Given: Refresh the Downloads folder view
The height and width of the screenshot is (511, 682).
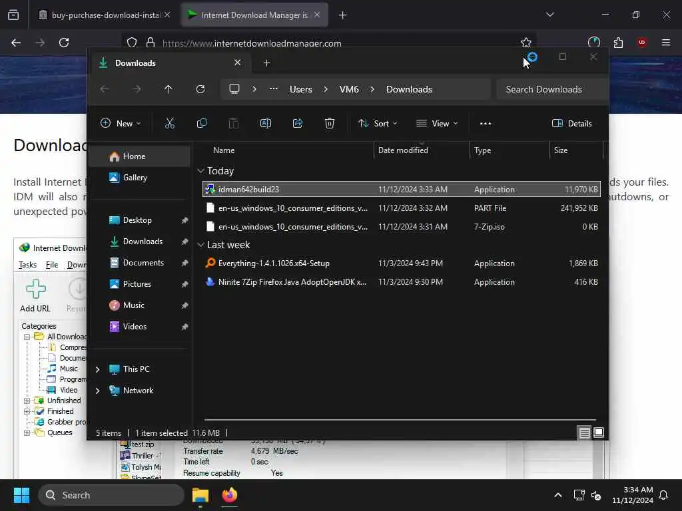Looking at the screenshot, I should (200, 89).
